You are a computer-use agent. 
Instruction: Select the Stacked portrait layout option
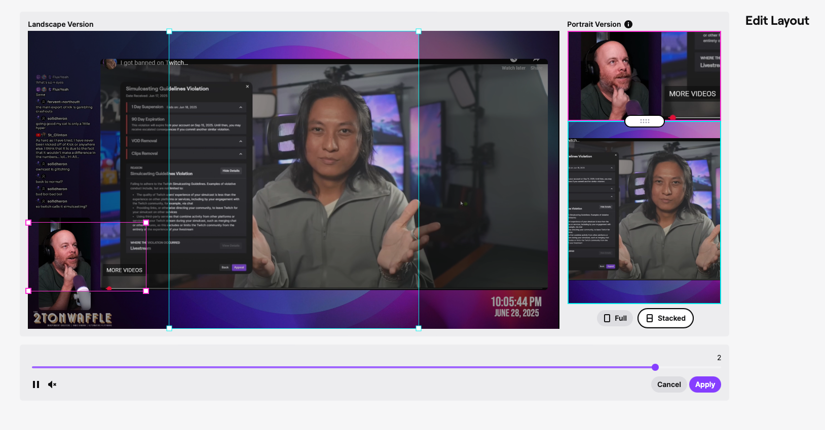tap(665, 318)
